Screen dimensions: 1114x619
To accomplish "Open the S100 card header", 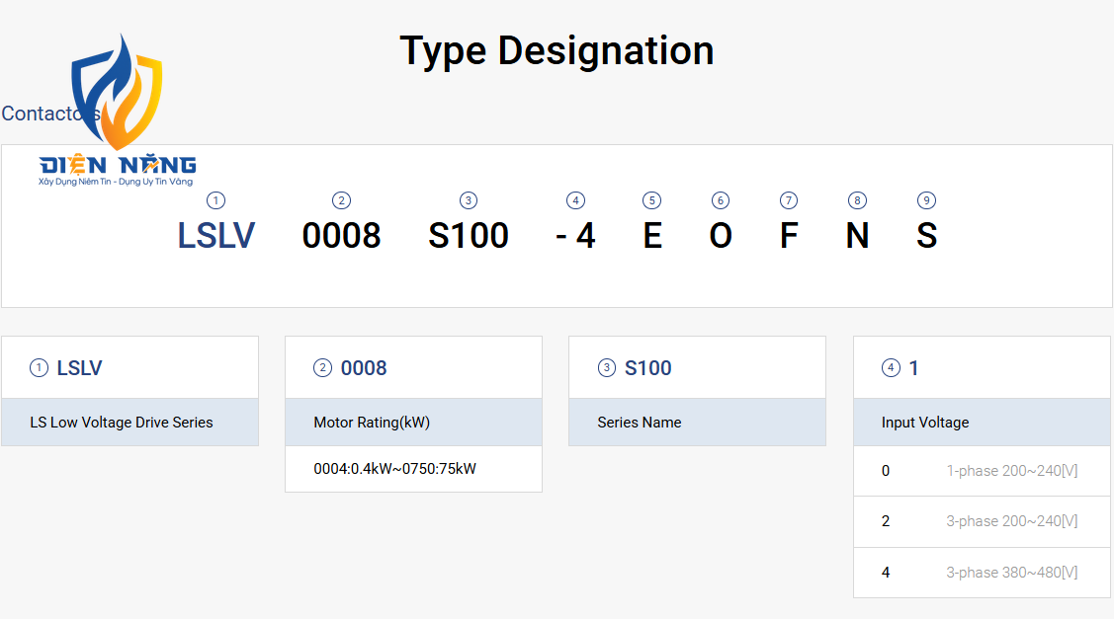I will coord(697,367).
